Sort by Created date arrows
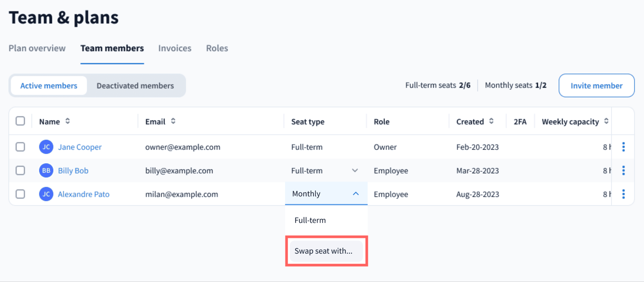Image resolution: width=644 pixels, height=282 pixels. pos(491,121)
